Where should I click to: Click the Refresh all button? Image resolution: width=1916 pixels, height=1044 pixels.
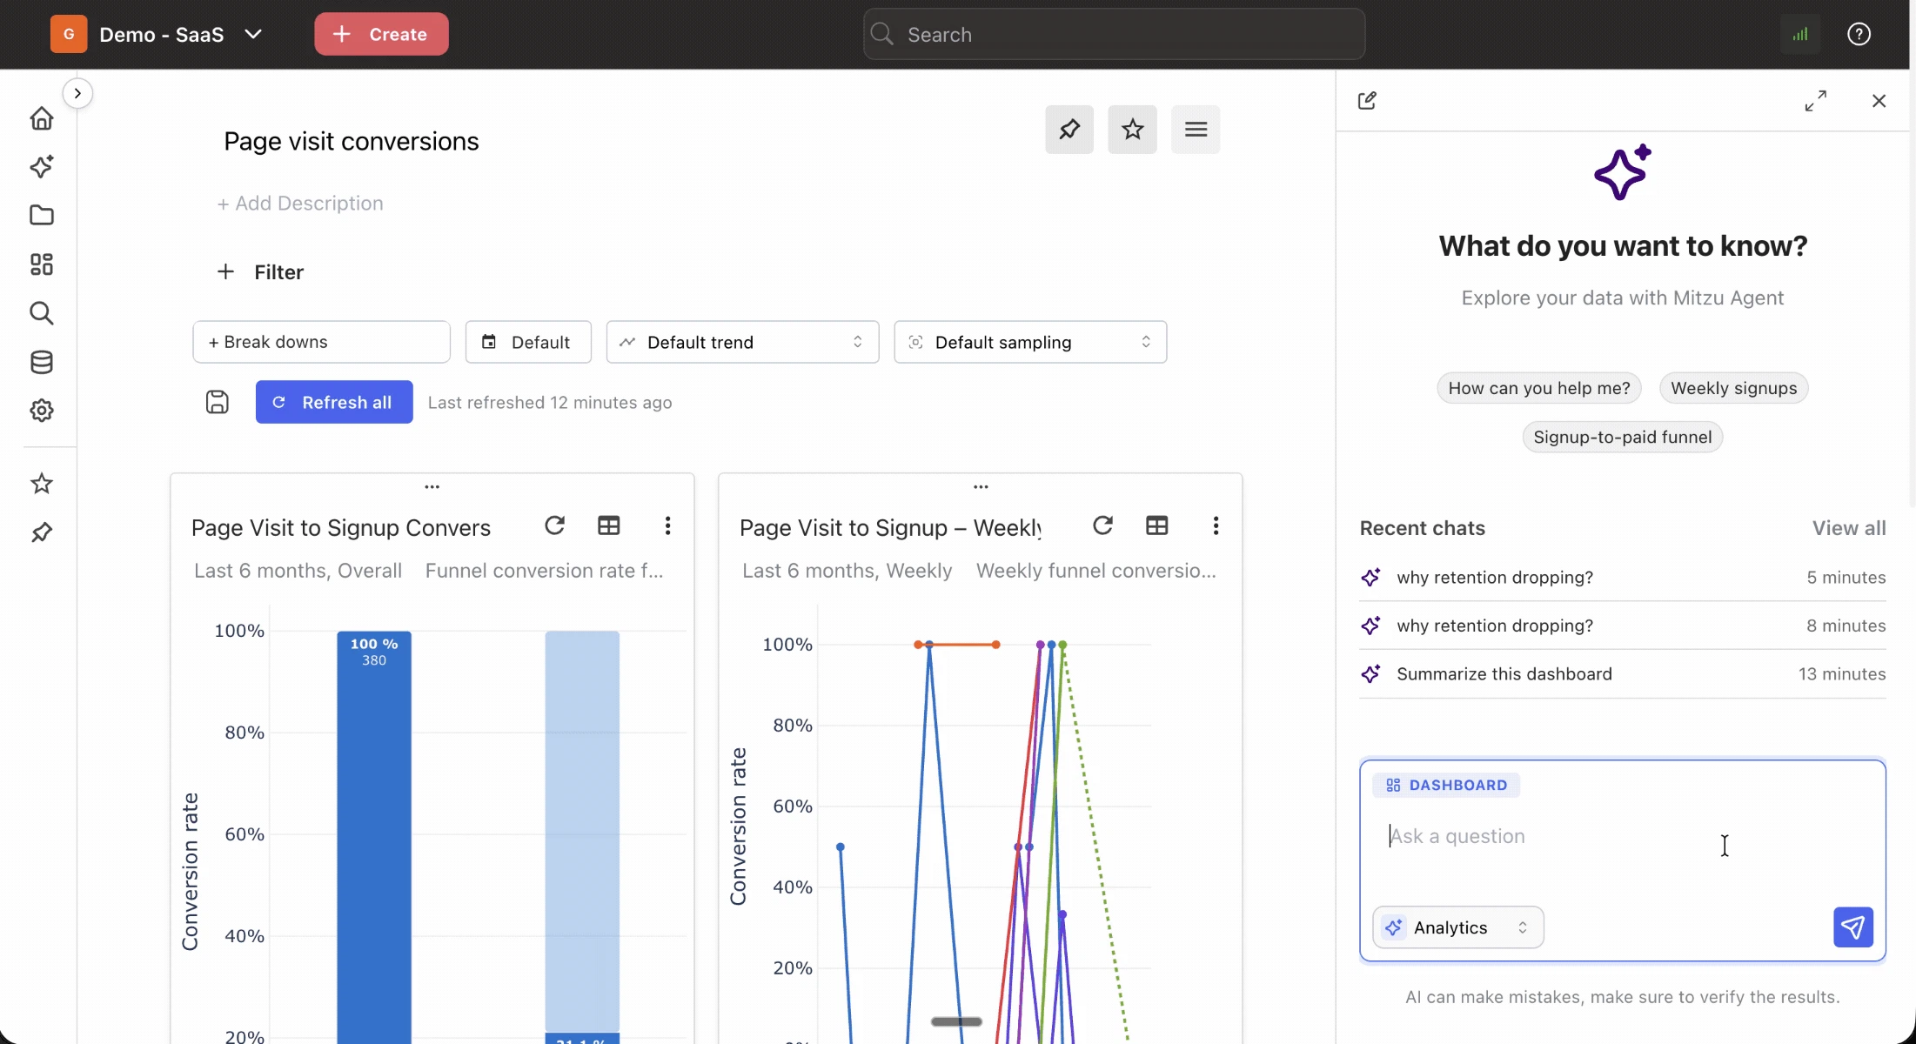(334, 402)
